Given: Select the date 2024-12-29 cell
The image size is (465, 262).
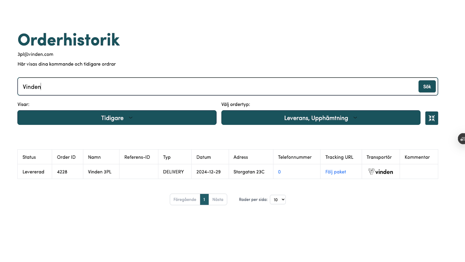Looking at the screenshot, I should tap(210, 172).
